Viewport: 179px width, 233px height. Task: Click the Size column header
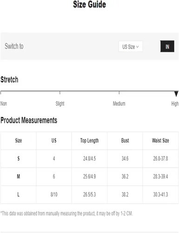click(19, 141)
